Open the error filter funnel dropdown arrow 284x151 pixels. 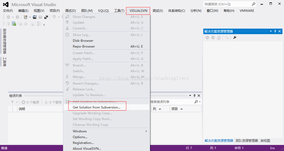(17, 102)
